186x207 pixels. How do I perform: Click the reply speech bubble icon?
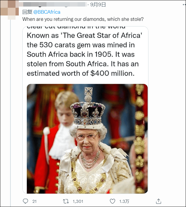26,201
